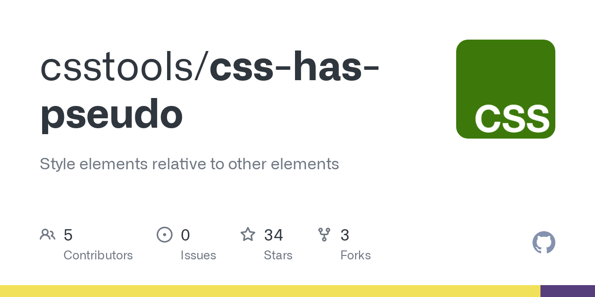Click the issues circle icon
The height and width of the screenshot is (297, 595).
[165, 235]
